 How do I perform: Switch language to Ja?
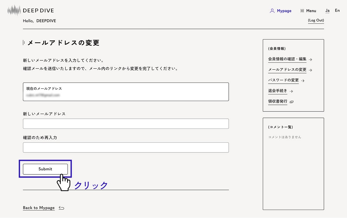tap(327, 10)
